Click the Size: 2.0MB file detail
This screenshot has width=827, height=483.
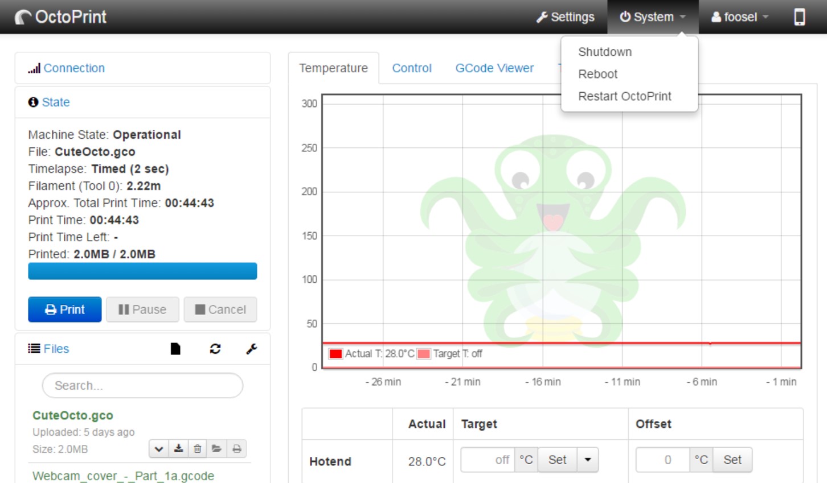pyautogui.click(x=60, y=449)
